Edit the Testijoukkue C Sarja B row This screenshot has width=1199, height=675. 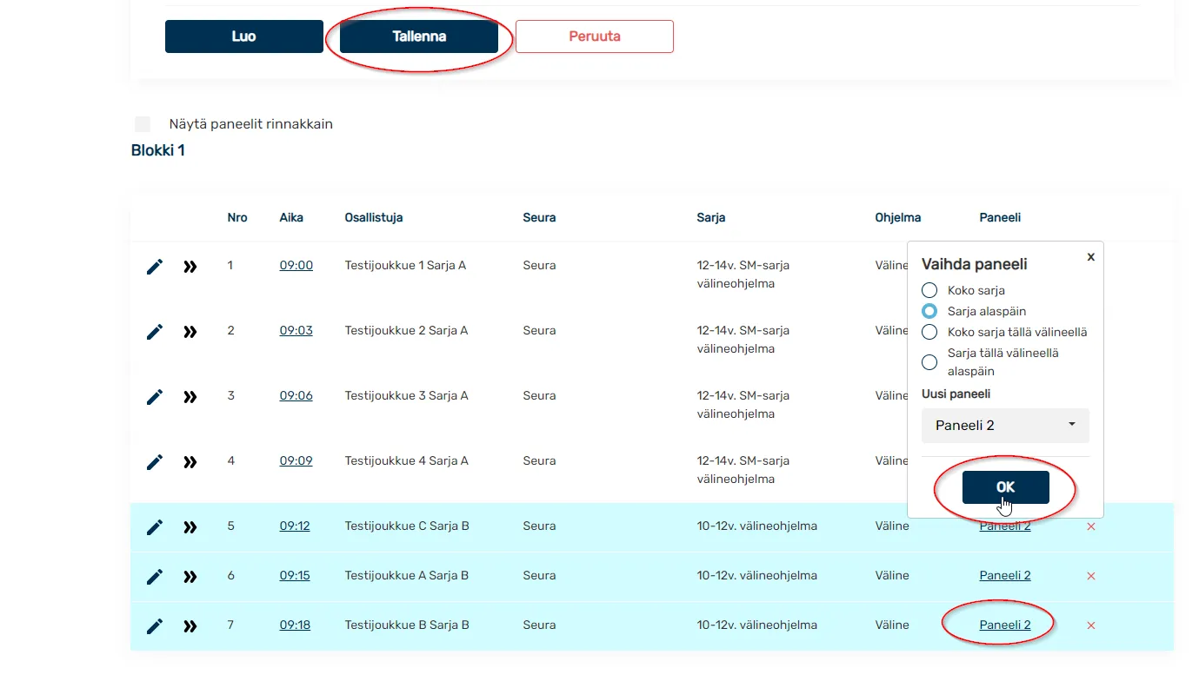coord(155,527)
